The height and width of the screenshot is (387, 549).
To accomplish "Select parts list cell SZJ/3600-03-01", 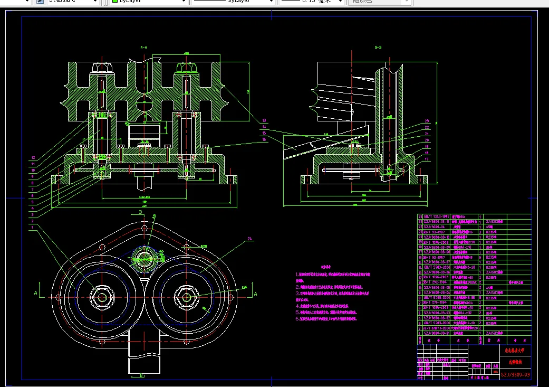I will tap(436, 333).
